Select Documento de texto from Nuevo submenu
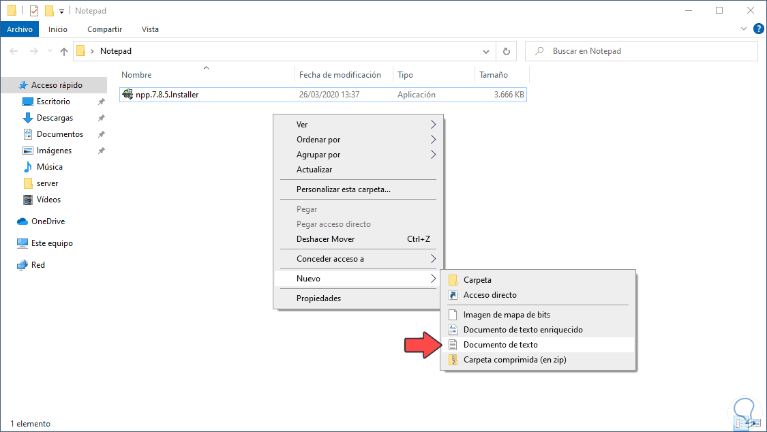Viewport: 767px width, 432px height. pos(500,345)
